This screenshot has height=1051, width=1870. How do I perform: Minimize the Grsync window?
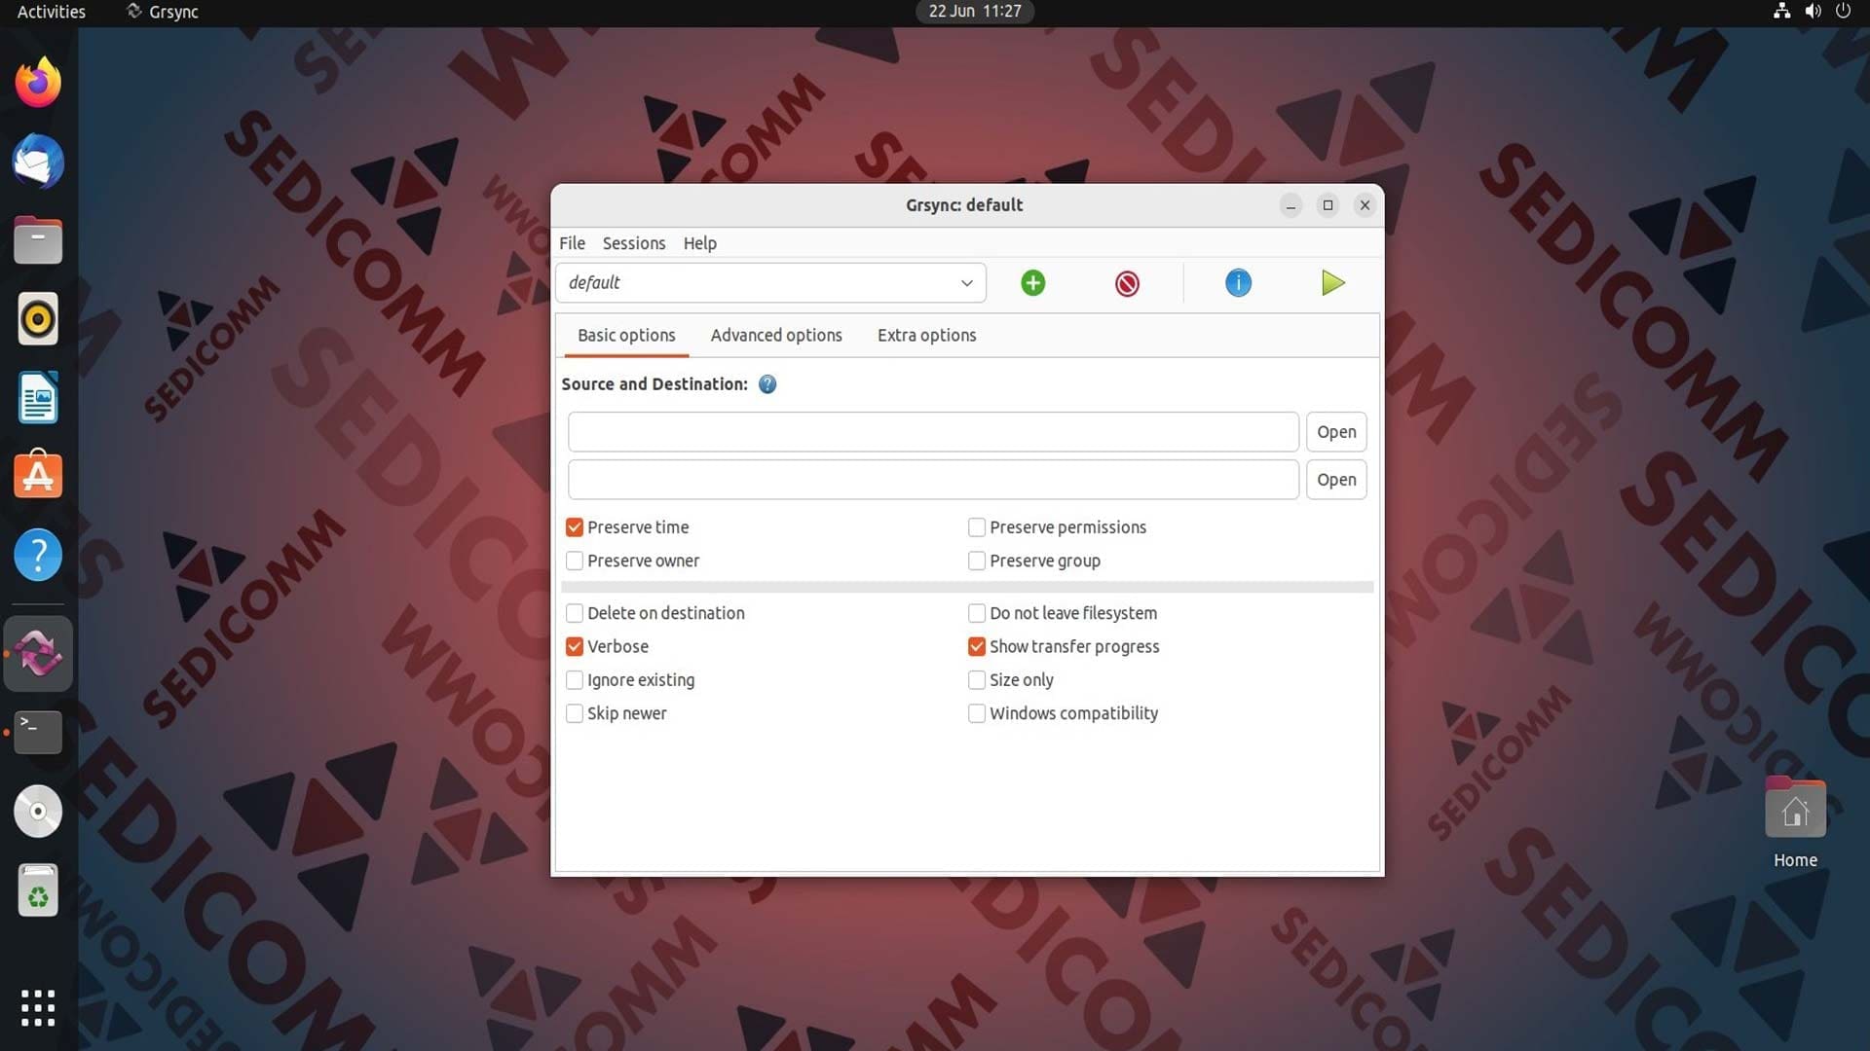click(1290, 205)
